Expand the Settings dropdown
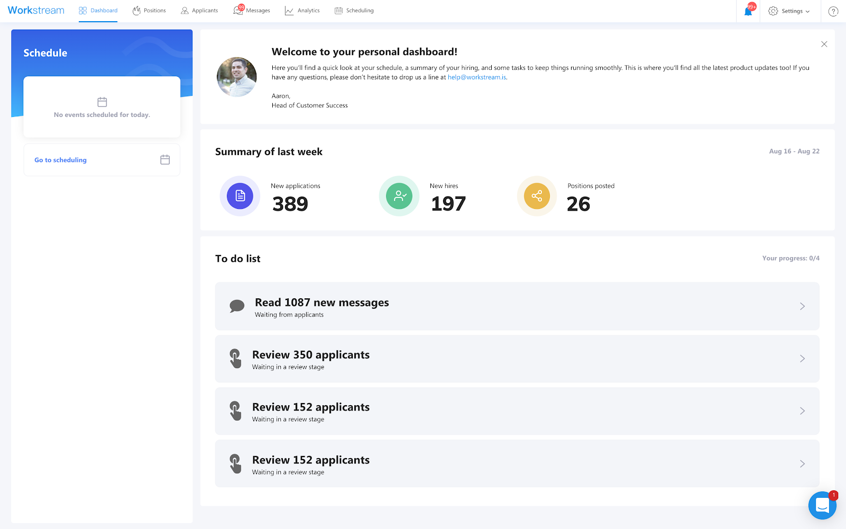The image size is (846, 529). 789,11
